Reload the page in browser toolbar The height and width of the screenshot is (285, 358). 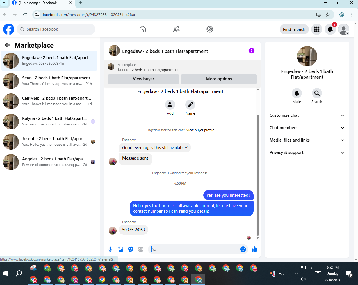point(25,15)
